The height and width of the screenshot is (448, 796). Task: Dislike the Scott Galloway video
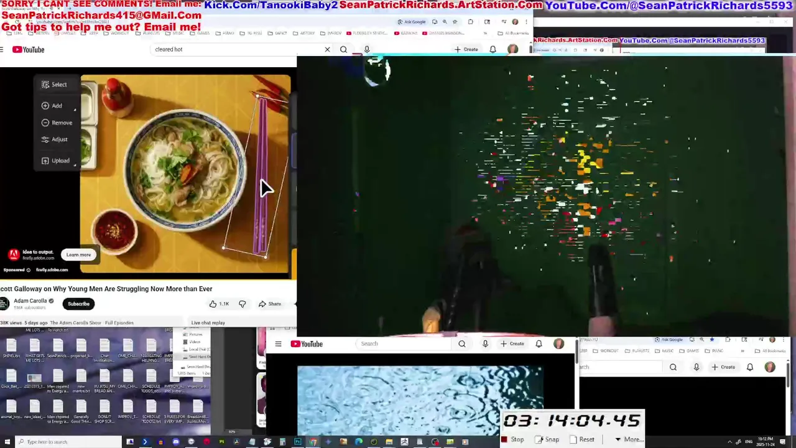(243, 304)
